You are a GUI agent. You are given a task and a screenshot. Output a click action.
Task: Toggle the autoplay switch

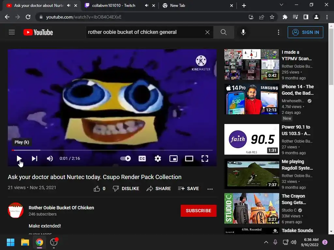pos(126,159)
